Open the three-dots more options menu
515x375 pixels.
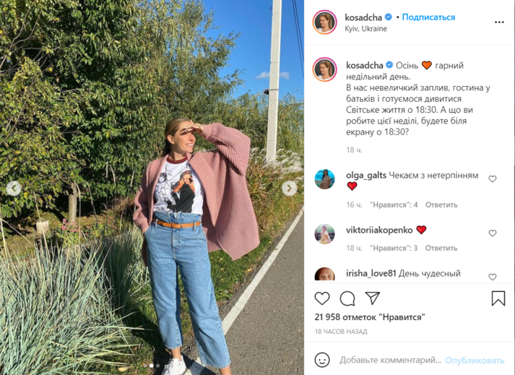[x=499, y=22]
